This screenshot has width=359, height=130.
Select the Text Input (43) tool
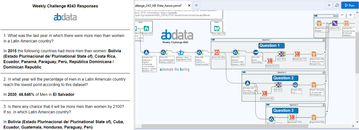216,29
